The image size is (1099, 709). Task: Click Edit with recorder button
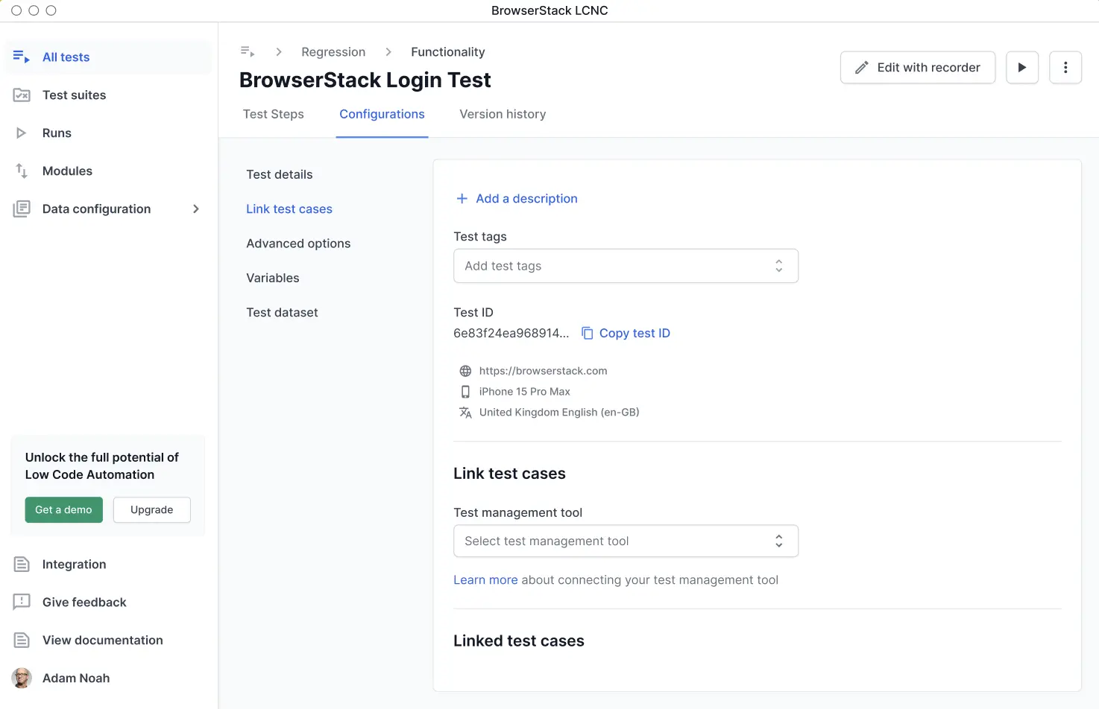[918, 68]
